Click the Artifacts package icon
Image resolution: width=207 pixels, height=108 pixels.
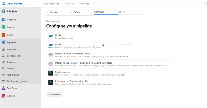click(3, 96)
